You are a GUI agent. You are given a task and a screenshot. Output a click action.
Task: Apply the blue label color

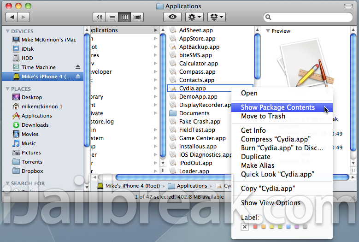288,227
